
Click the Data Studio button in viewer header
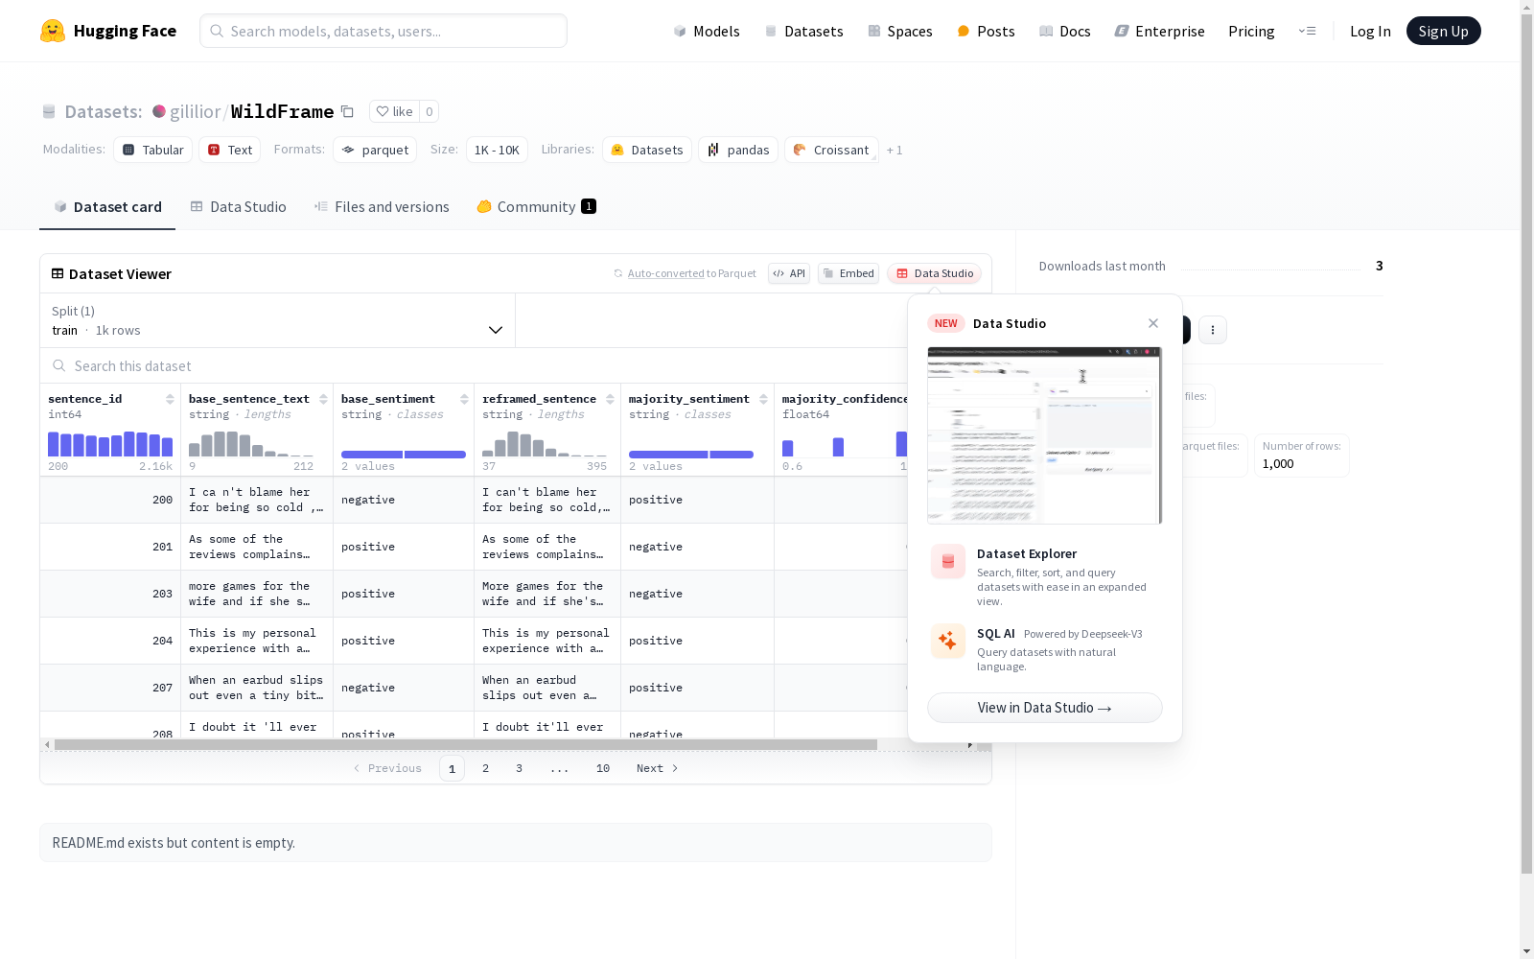[x=935, y=273]
